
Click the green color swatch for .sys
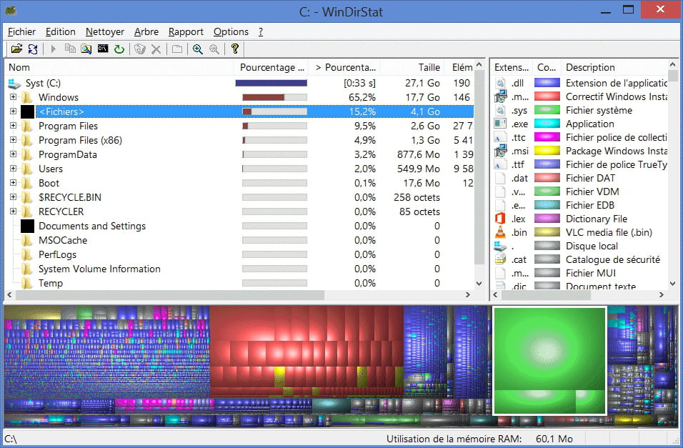(547, 110)
